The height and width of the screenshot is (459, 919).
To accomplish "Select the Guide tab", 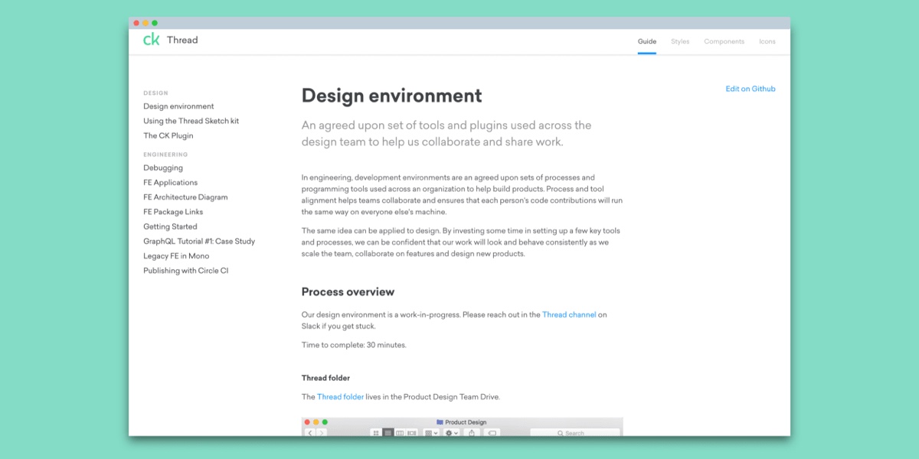I will tap(646, 41).
